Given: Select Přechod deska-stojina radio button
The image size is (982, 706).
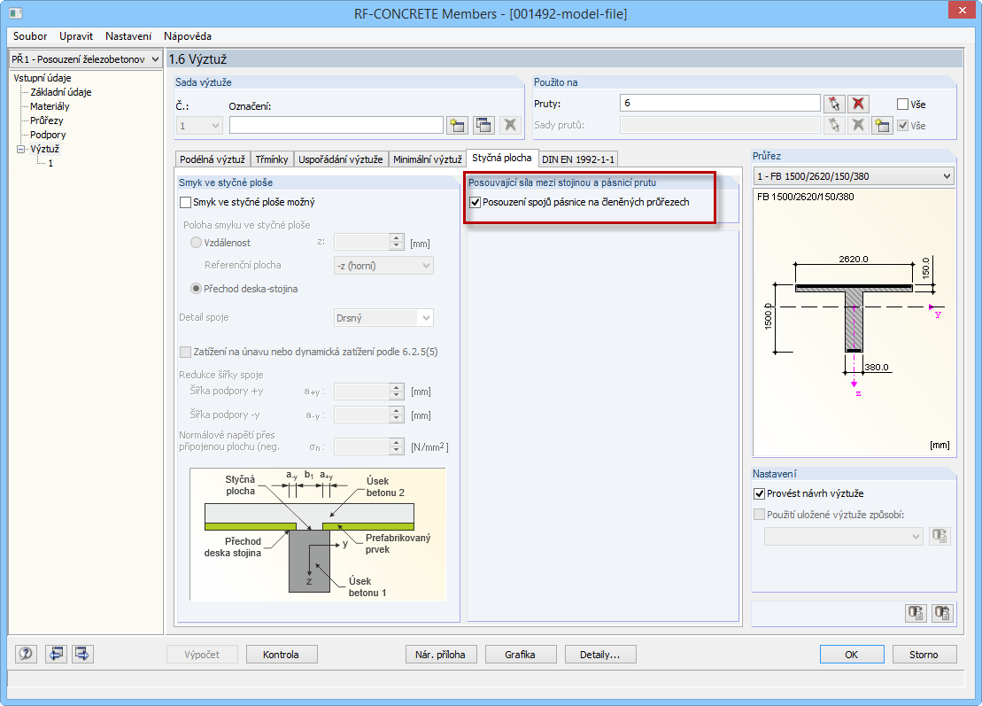Looking at the screenshot, I should click(196, 289).
